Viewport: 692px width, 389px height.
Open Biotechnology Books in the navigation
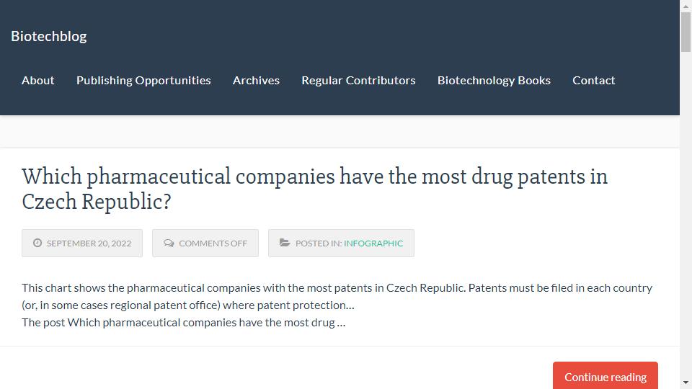click(494, 80)
